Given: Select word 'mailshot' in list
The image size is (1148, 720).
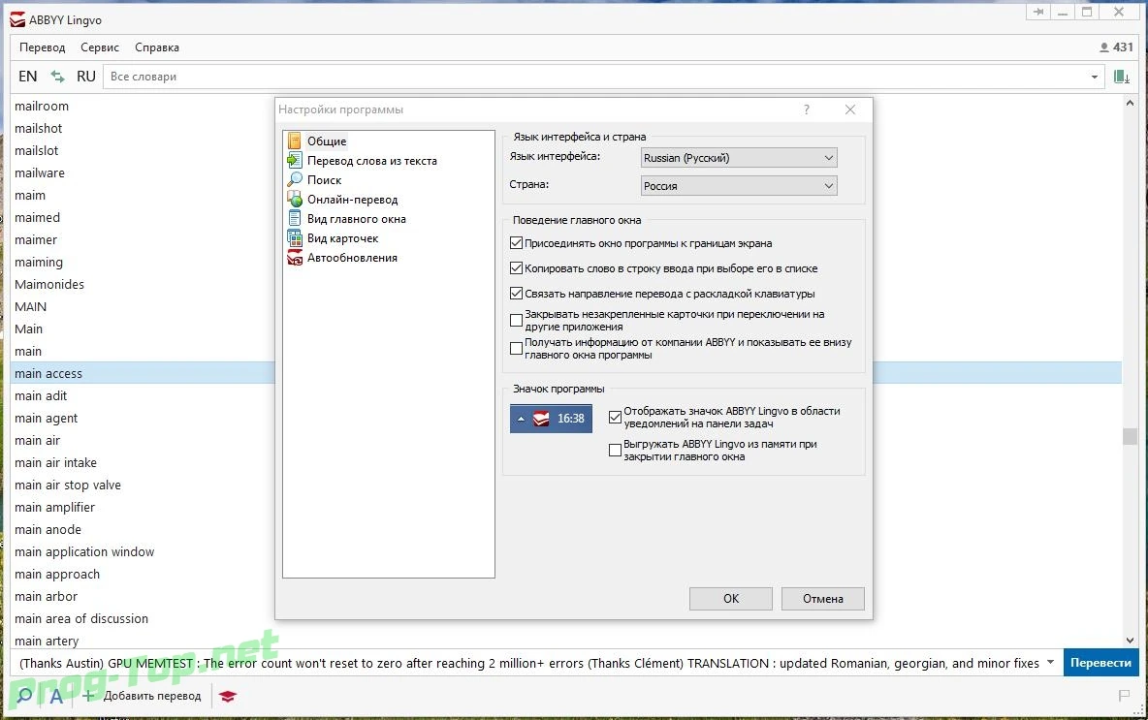Looking at the screenshot, I should pos(38,128).
